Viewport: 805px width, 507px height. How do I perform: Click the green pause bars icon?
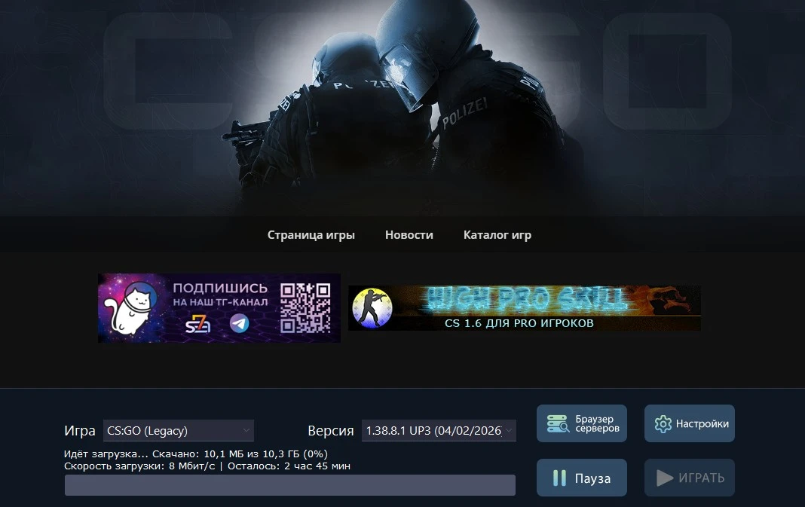click(x=559, y=478)
